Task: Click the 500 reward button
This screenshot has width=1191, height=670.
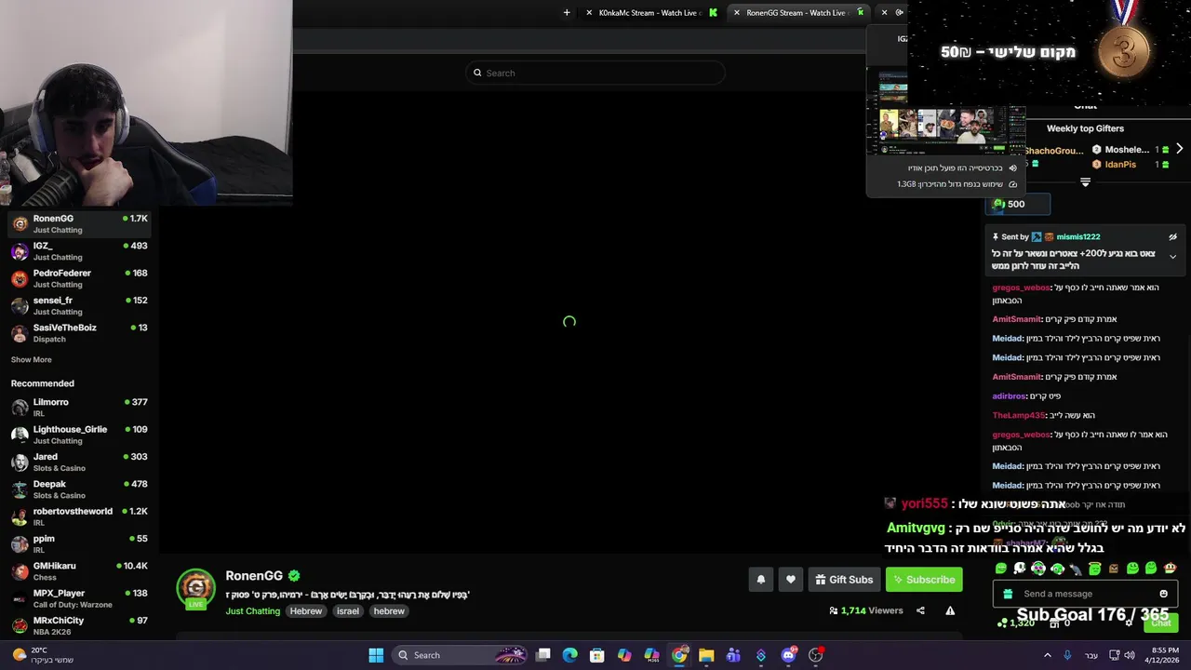Action: point(1018,204)
